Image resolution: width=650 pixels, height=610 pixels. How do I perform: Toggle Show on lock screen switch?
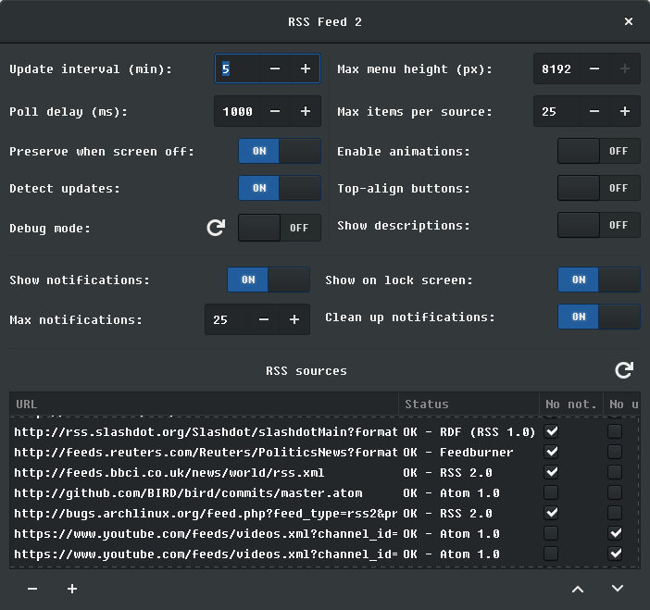coord(599,280)
